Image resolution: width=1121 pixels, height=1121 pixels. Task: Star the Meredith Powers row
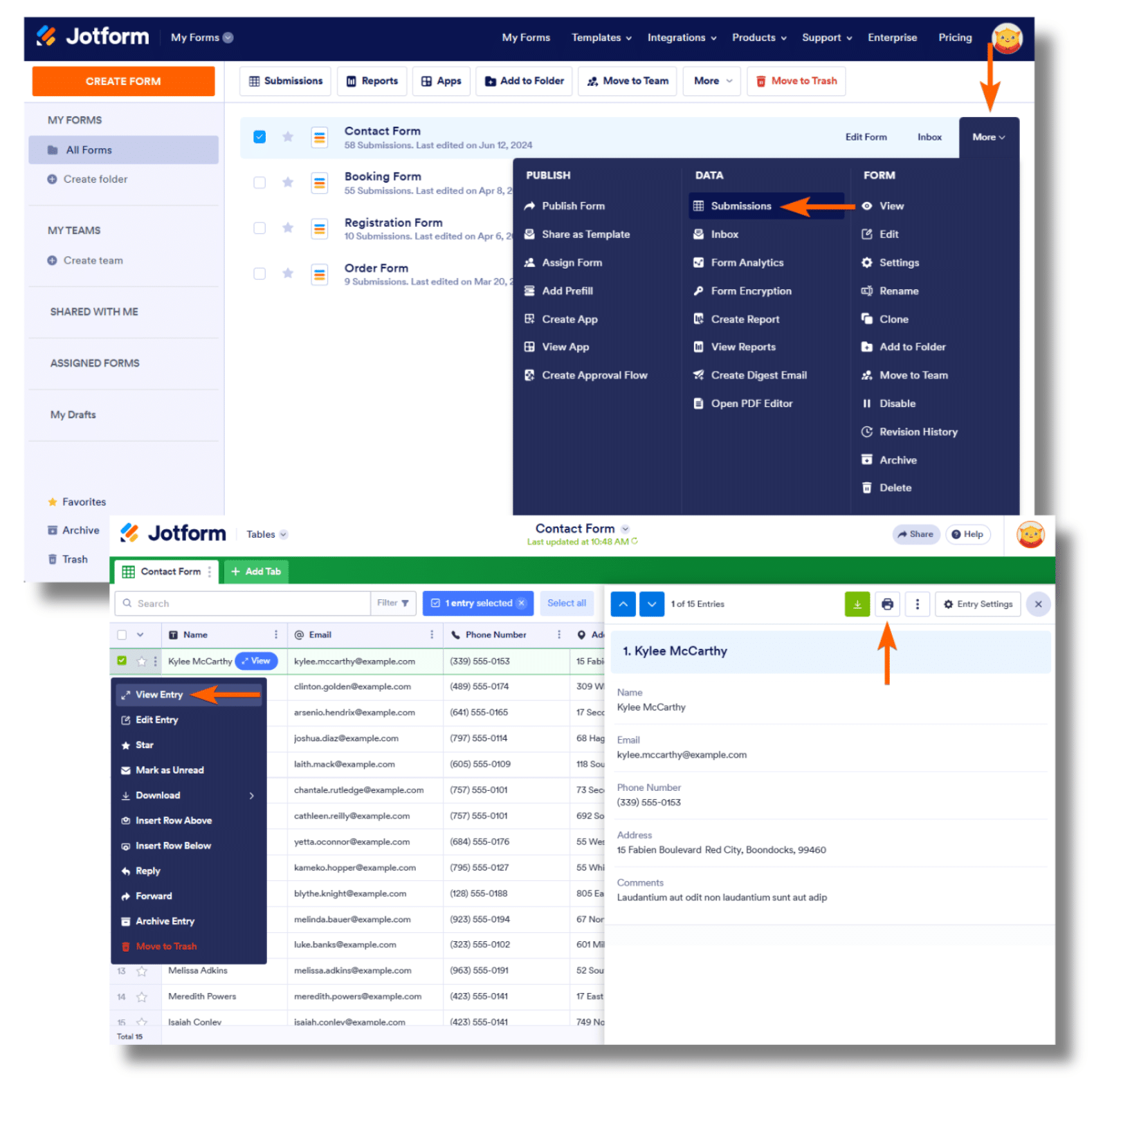(x=142, y=997)
